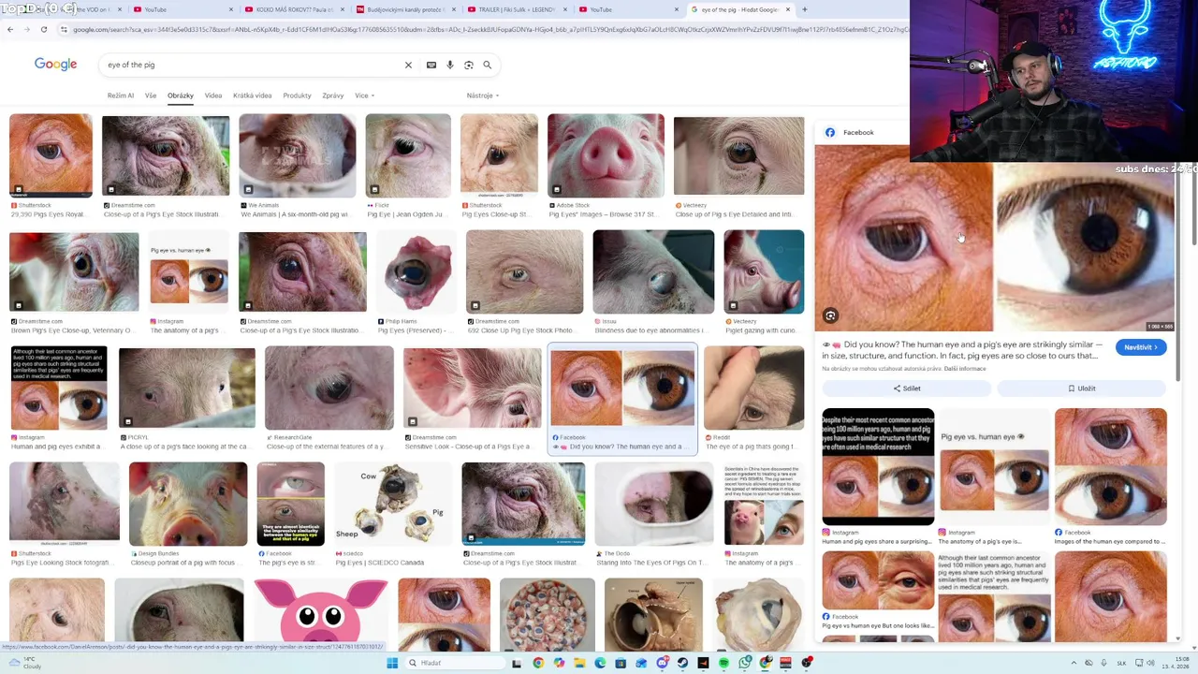This screenshot has height=674, width=1198.
Task: Open the Issuu 'Blindness due to eye abnormalities' thumbnail
Action: pos(653,271)
